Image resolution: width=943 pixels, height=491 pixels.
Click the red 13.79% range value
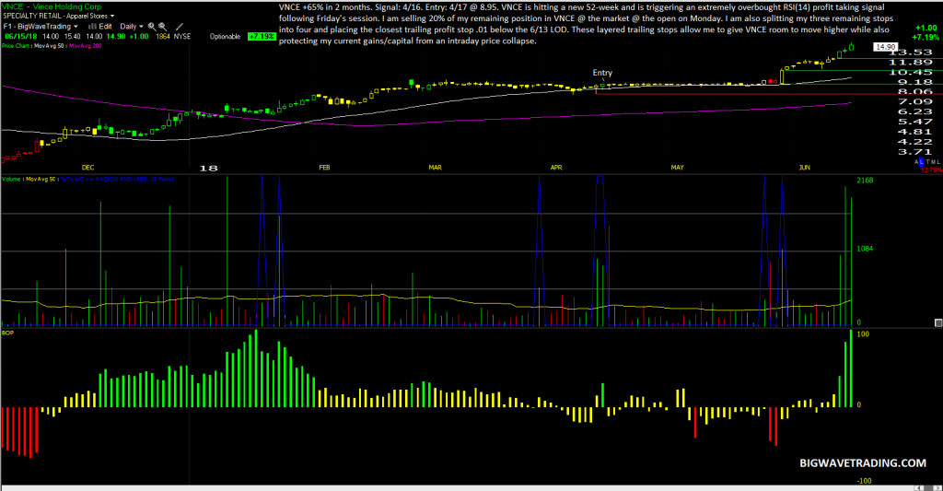point(932,170)
